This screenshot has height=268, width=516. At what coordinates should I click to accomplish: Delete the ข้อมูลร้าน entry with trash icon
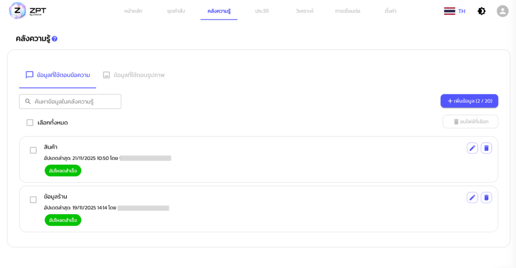tap(486, 197)
